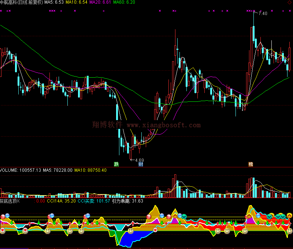Click the magenta MA20: 6.61 label
Image resolution: width=293 pixels, height=249 pixels.
pyautogui.click(x=100, y=2)
